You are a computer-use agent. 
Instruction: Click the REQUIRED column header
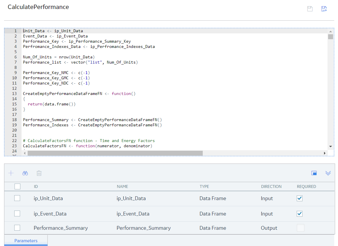click(306, 186)
